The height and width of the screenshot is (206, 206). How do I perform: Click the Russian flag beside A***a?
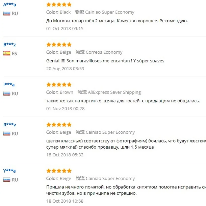point(7,13)
